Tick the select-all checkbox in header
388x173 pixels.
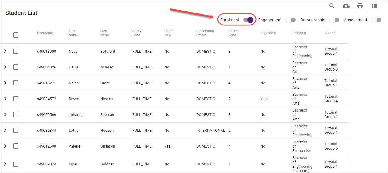[16, 35]
